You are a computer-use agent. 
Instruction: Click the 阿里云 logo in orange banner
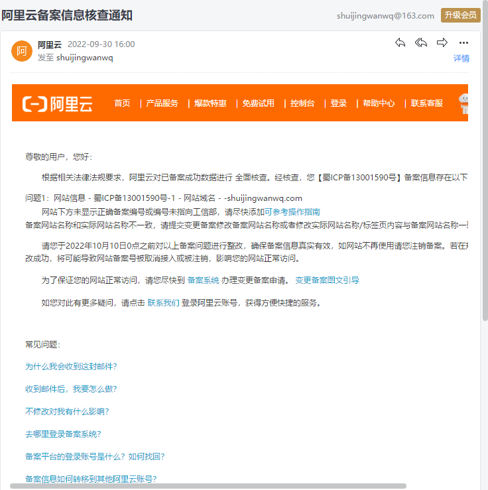pos(58,103)
